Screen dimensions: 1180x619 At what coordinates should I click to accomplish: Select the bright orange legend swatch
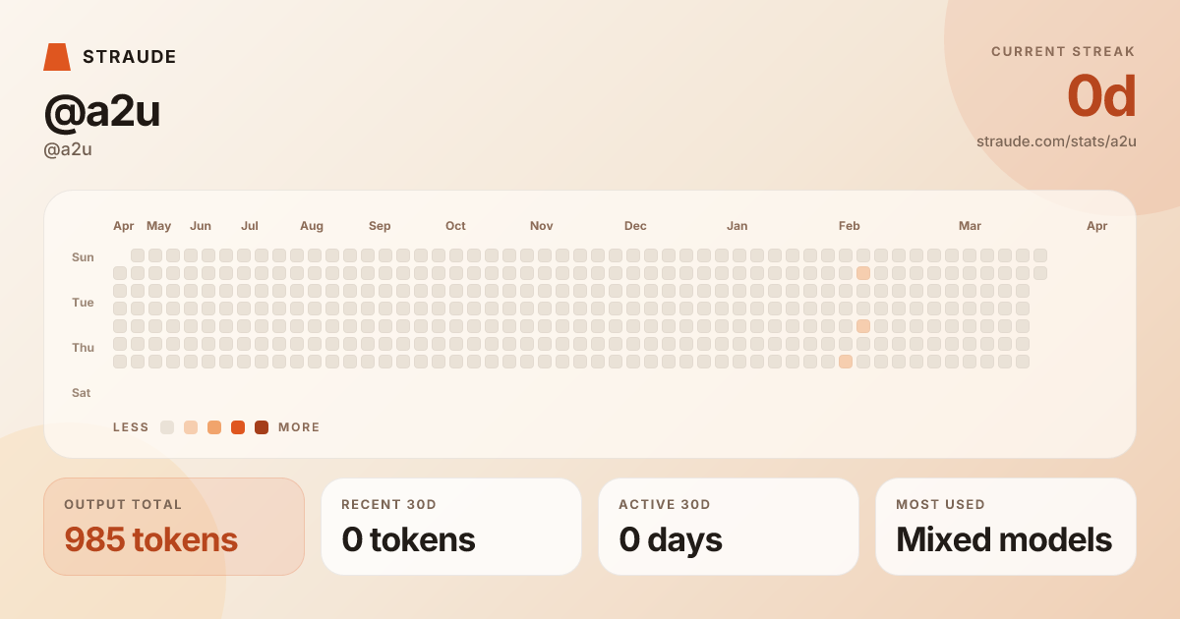[x=238, y=427]
